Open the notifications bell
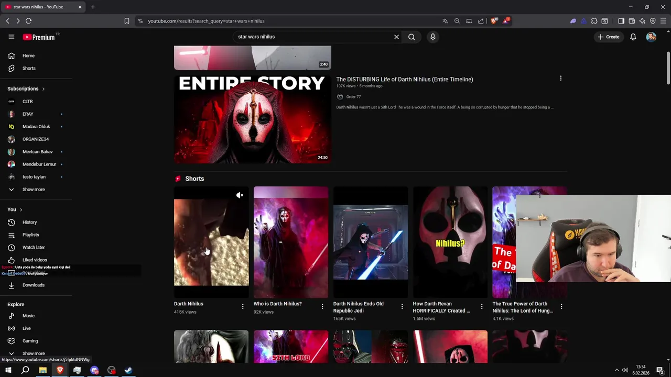Screen dimensions: 671x377 (633, 37)
